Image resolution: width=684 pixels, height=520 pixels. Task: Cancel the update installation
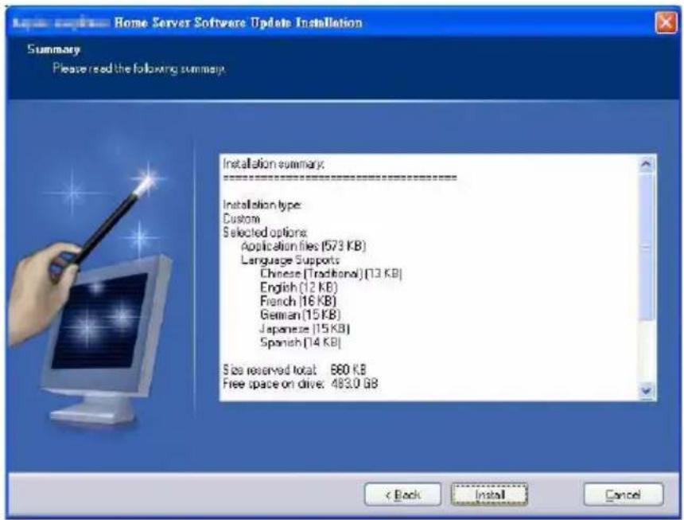[x=623, y=495]
